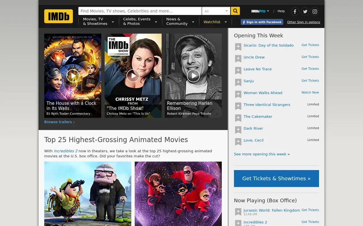
Task: Add Dark River to watchlist
Action: tap(238, 129)
